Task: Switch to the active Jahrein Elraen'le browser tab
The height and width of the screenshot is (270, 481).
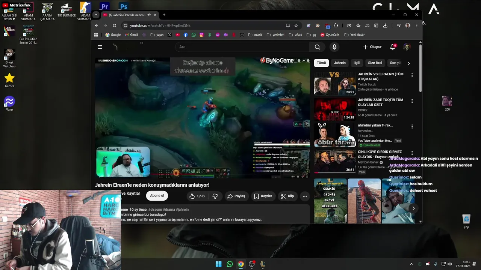Action: click(130, 15)
